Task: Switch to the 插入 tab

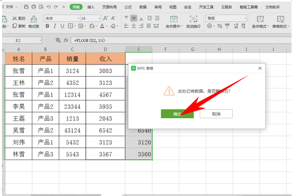Action: 91,7
